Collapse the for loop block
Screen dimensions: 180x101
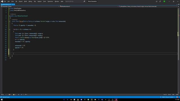point(10,29)
